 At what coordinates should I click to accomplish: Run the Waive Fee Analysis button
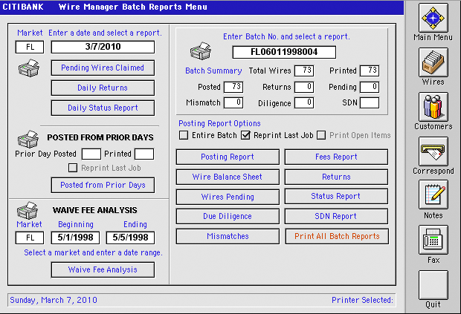pyautogui.click(x=103, y=269)
